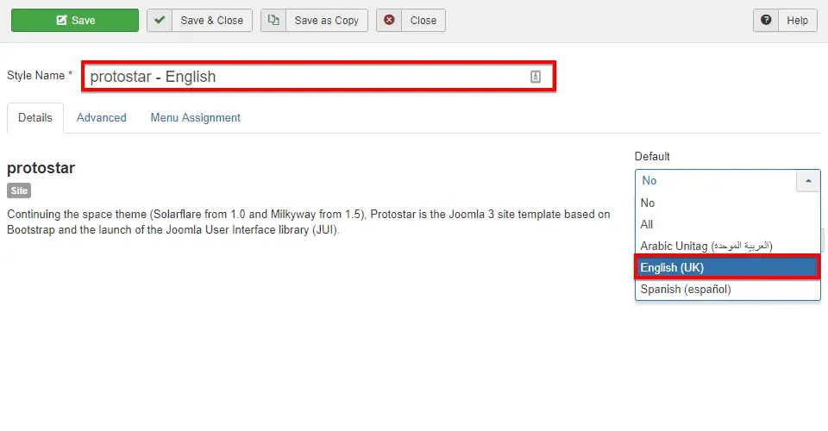This screenshot has width=828, height=431.
Task: Collapse the Default dropdown with arrow
Action: click(808, 180)
